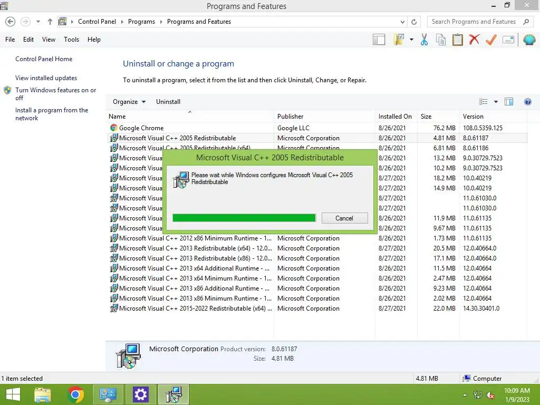Select Microsoft Visual C++ 2005 Redistributable row
540x405 pixels.
[x=317, y=138]
